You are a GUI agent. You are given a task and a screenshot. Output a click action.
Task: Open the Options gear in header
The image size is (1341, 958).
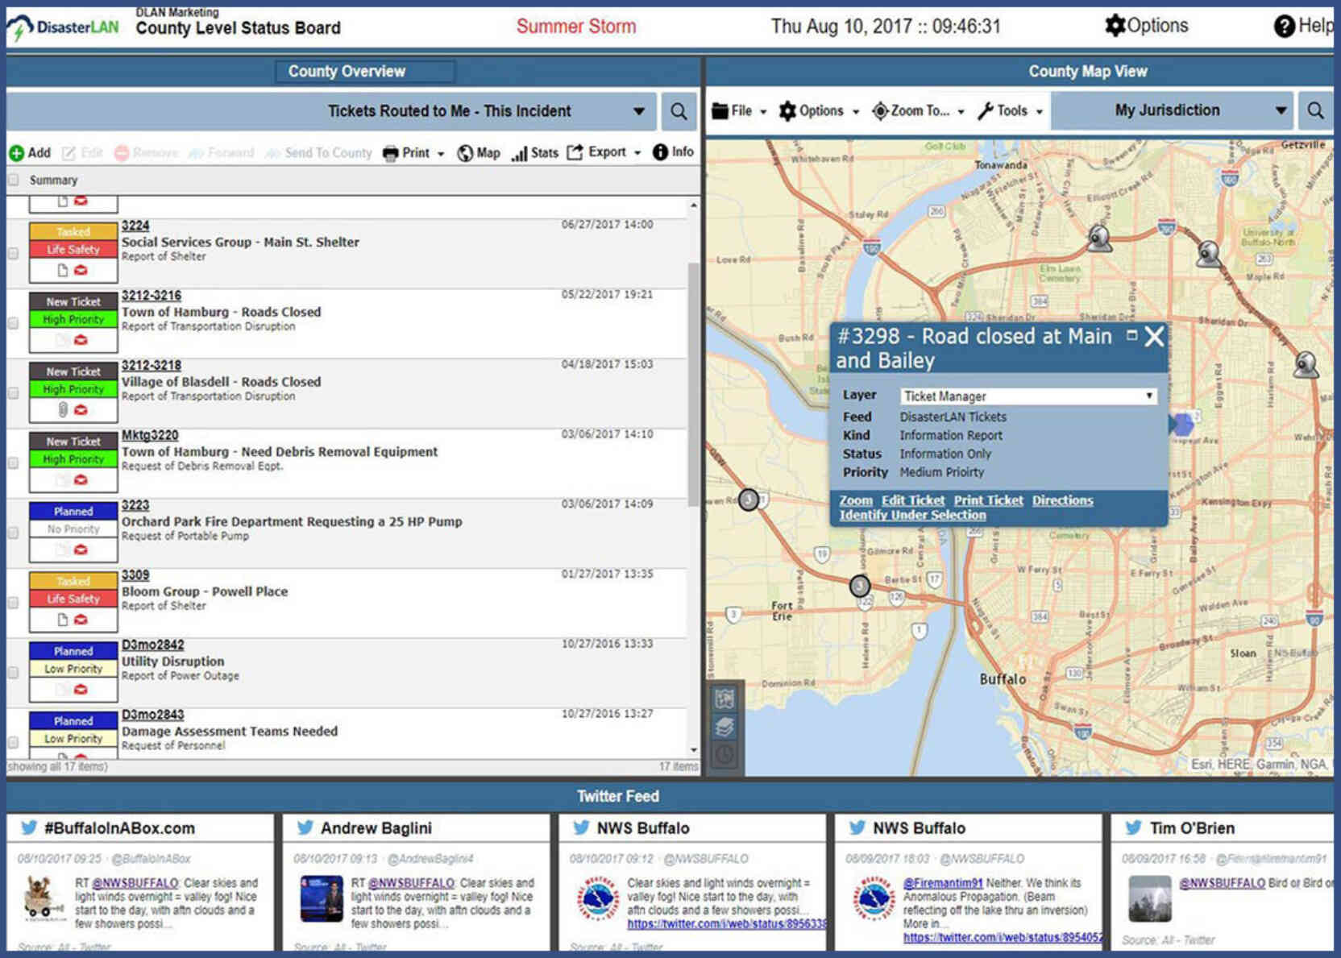[x=1115, y=26]
